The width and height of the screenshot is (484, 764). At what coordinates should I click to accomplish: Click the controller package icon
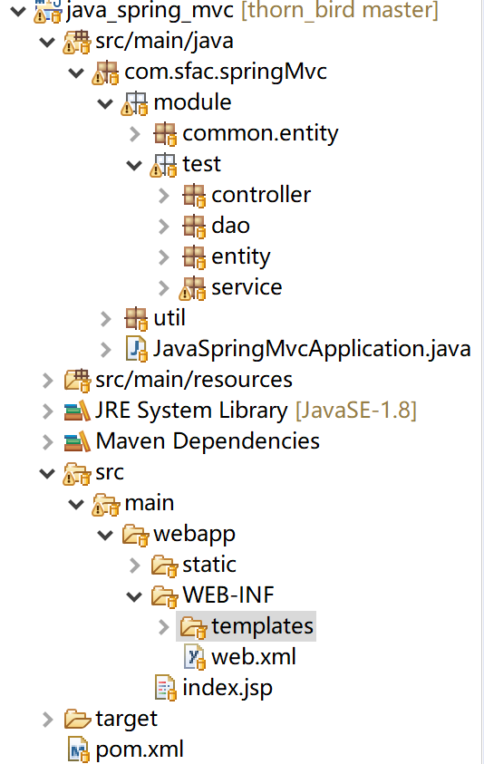pyautogui.click(x=194, y=196)
